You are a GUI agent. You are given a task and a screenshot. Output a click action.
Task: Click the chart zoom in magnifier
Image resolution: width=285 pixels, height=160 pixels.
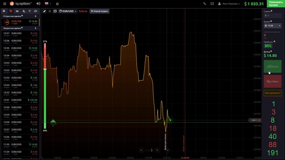coord(157,150)
